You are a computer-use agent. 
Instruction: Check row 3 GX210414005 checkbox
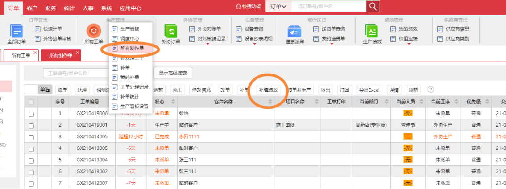31,137
